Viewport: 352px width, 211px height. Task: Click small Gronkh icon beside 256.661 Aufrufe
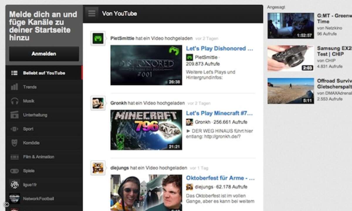189,122
